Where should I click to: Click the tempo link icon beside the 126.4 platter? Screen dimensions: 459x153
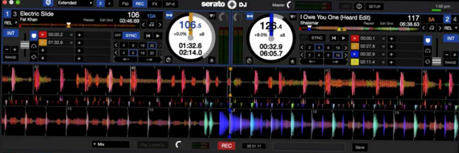tap(250, 16)
